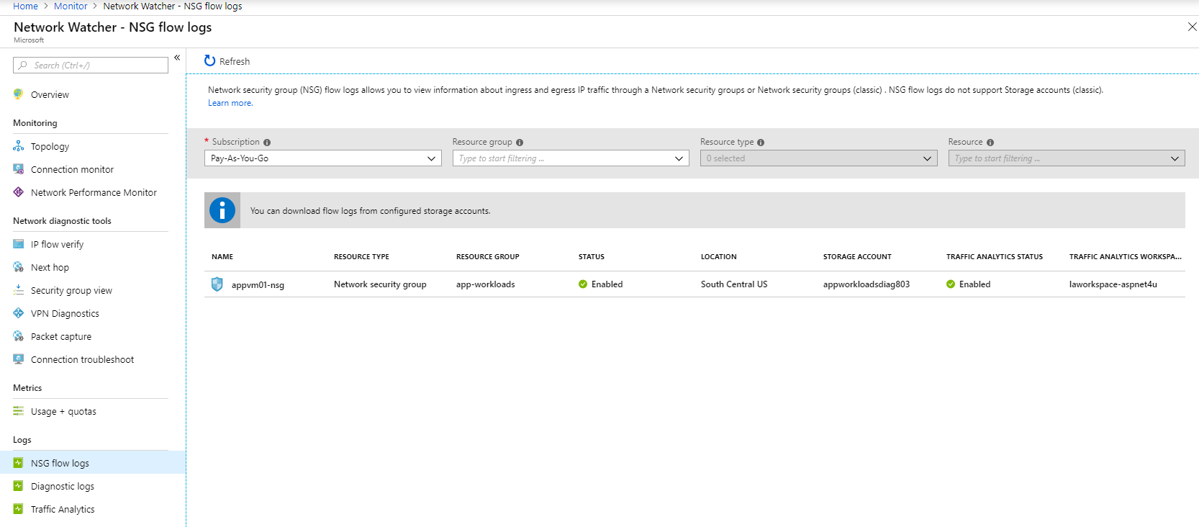The height and width of the screenshot is (527, 1199).
Task: Click the app-workloads resource group cell
Action: pyautogui.click(x=486, y=284)
